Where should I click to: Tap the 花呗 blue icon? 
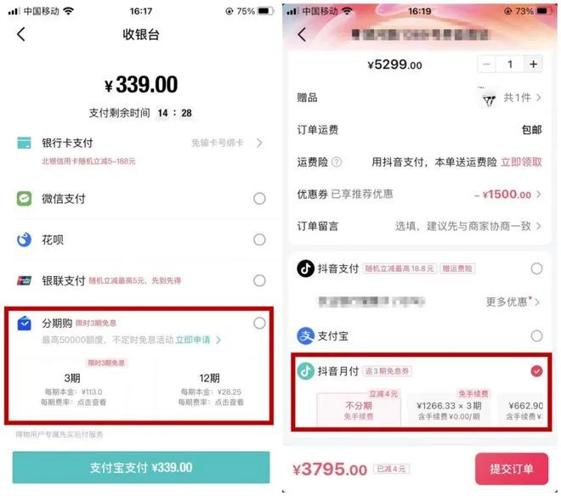24,240
